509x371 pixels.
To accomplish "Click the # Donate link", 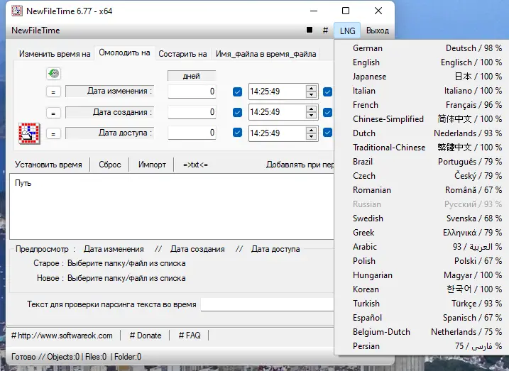I will pyautogui.click(x=146, y=336).
